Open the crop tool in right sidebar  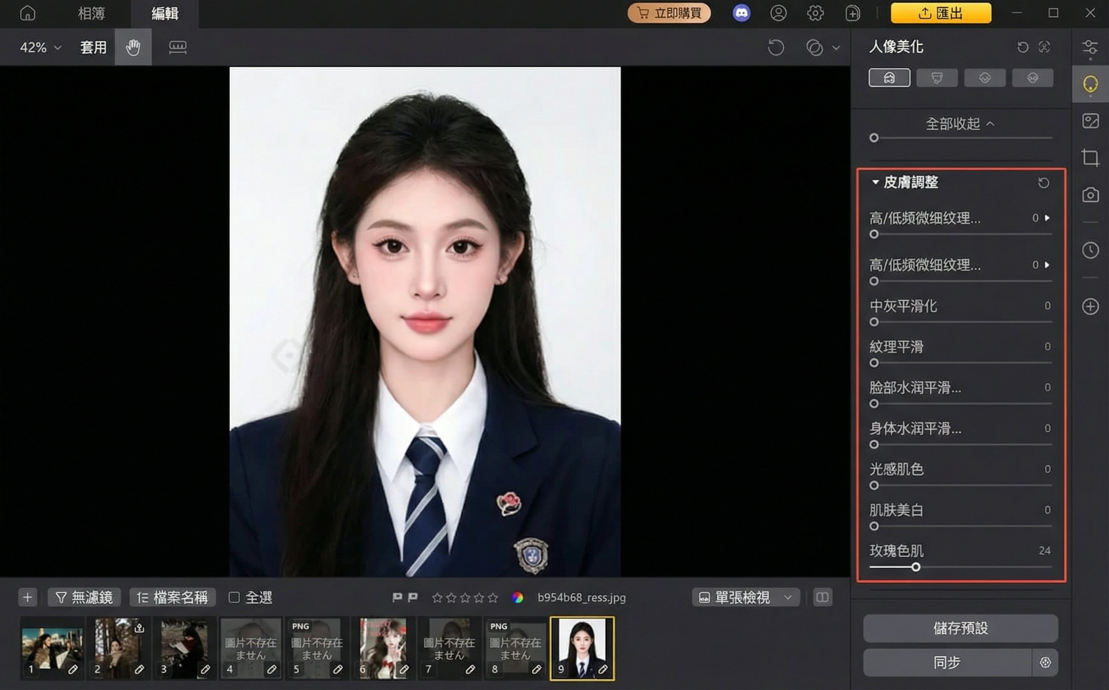click(x=1090, y=158)
